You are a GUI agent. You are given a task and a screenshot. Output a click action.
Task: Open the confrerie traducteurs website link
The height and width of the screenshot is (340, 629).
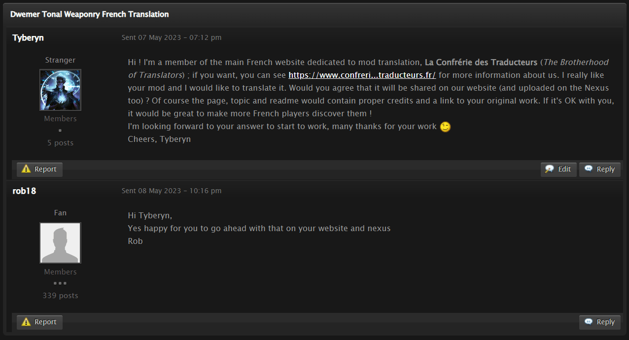pos(362,75)
